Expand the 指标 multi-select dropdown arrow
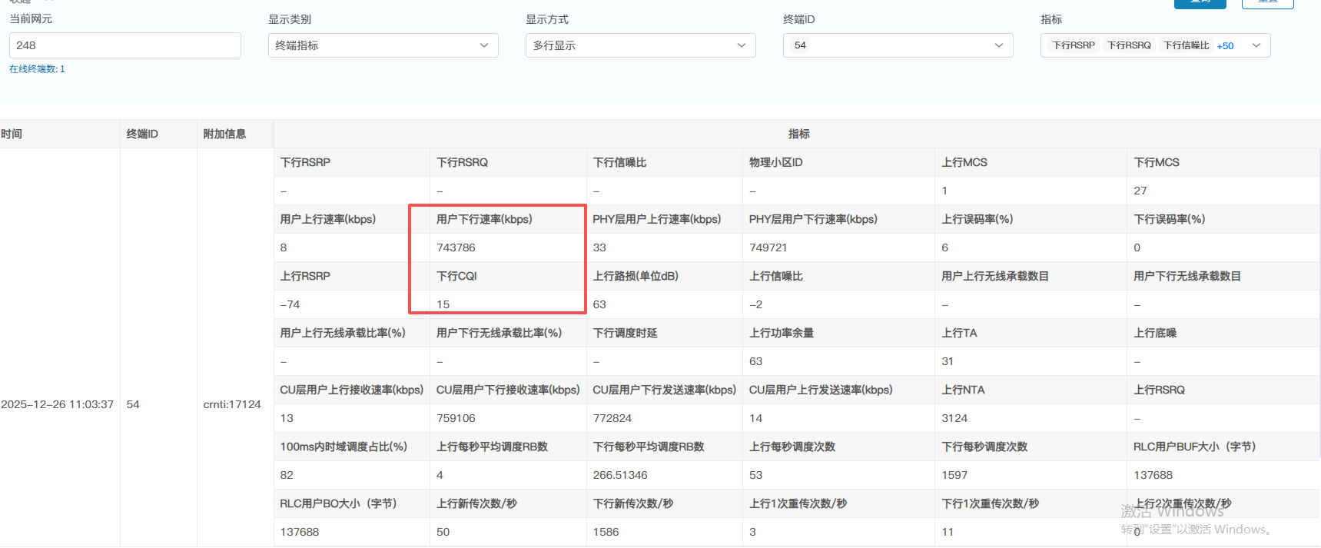Image resolution: width=1321 pixels, height=548 pixels. 1256,45
